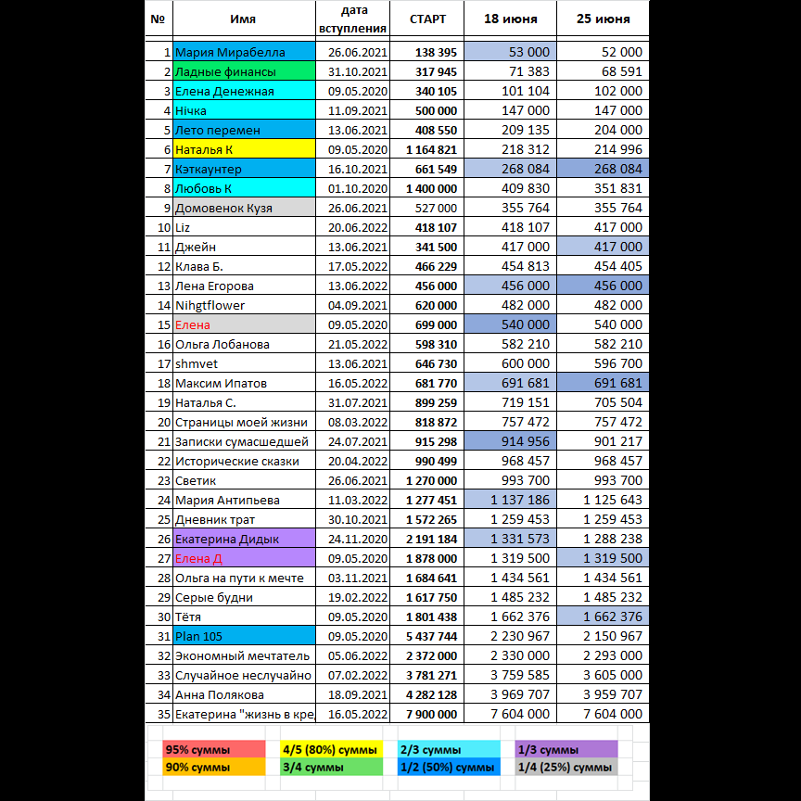This screenshot has height=801, width=801.
Task: Select the value '1 288 238'
Action: point(603,539)
